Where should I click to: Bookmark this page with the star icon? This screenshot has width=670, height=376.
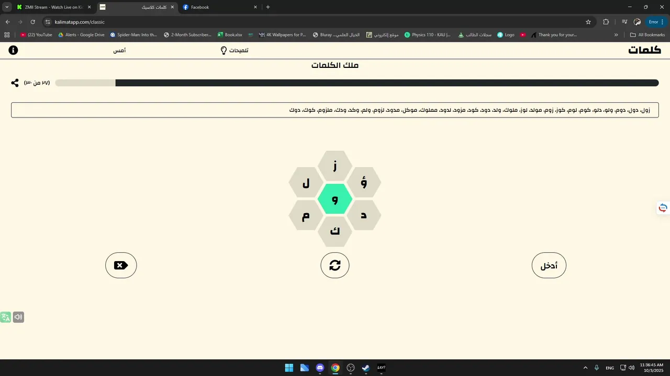coord(588,22)
